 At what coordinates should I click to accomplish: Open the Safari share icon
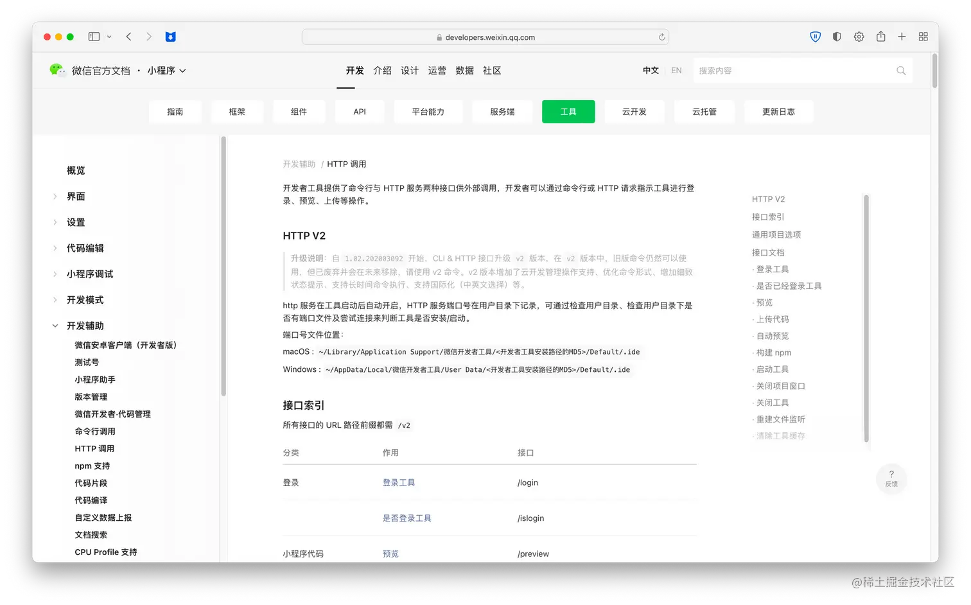880,37
